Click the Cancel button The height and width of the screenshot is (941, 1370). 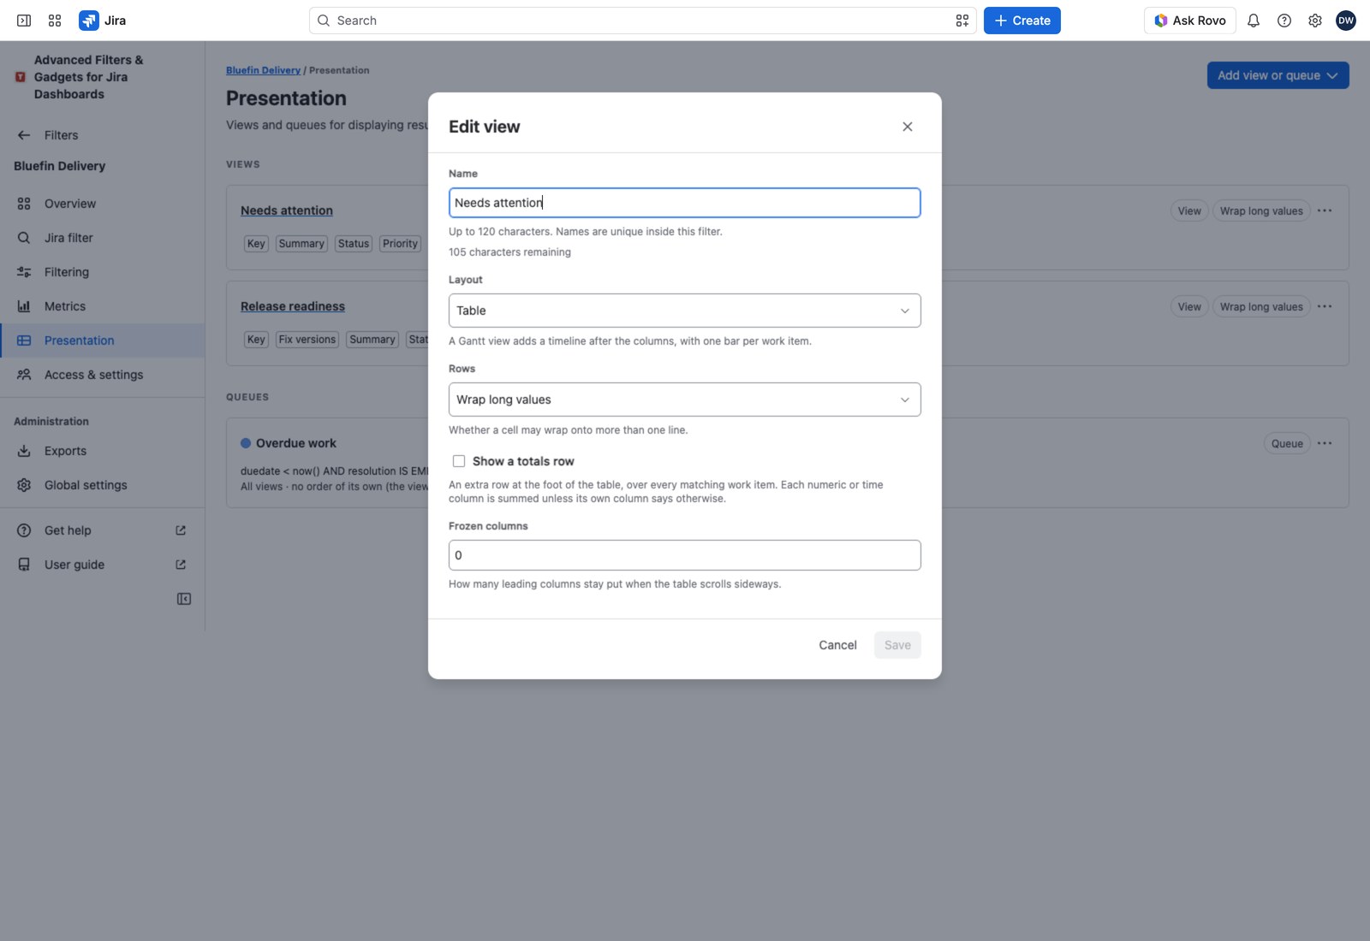pyautogui.click(x=837, y=645)
